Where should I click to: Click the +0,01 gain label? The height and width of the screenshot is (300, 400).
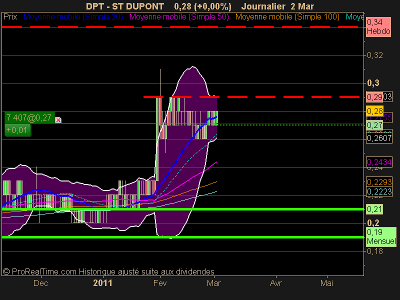click(17, 130)
